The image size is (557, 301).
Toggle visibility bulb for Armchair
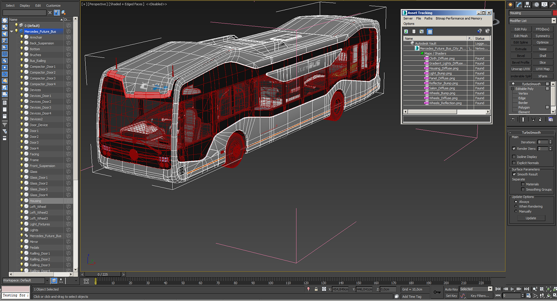click(x=22, y=37)
